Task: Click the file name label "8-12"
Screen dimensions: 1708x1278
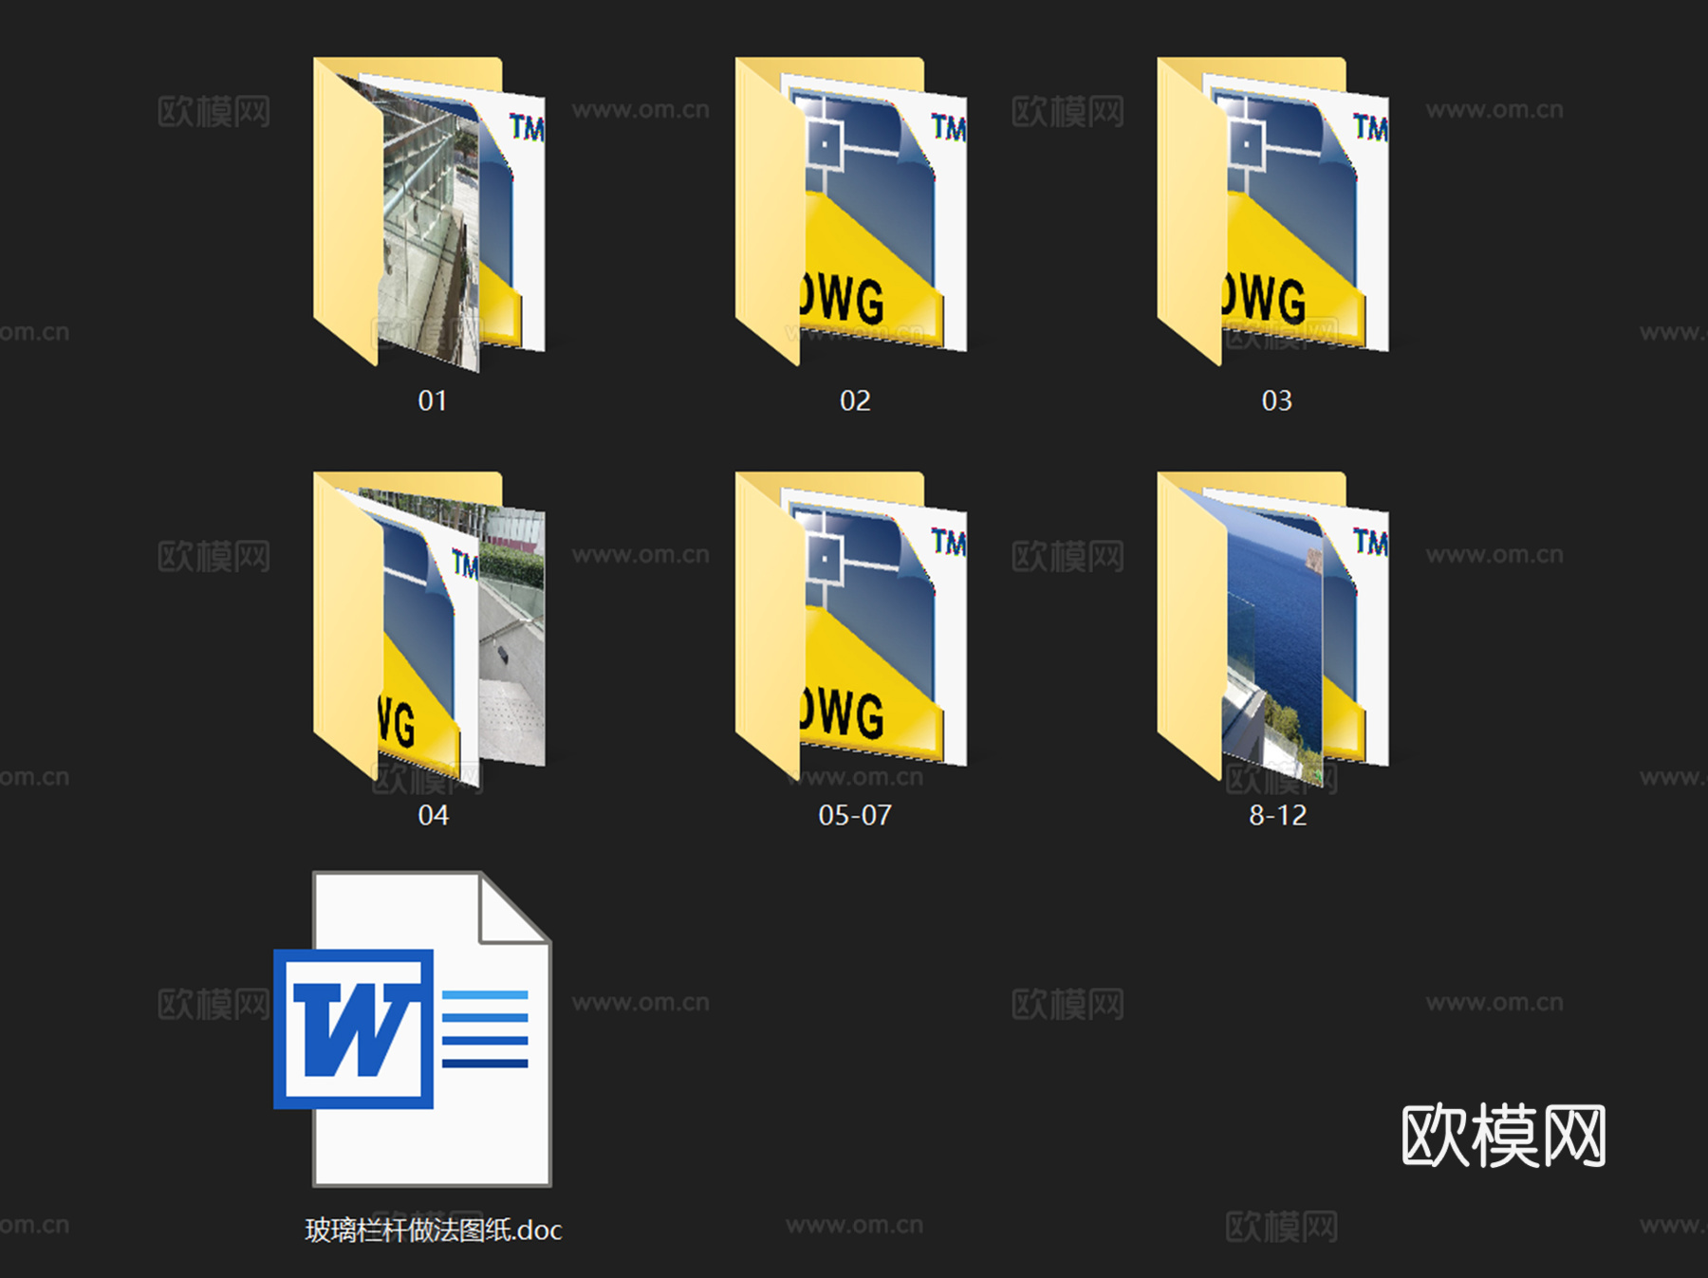Action: [x=1278, y=815]
